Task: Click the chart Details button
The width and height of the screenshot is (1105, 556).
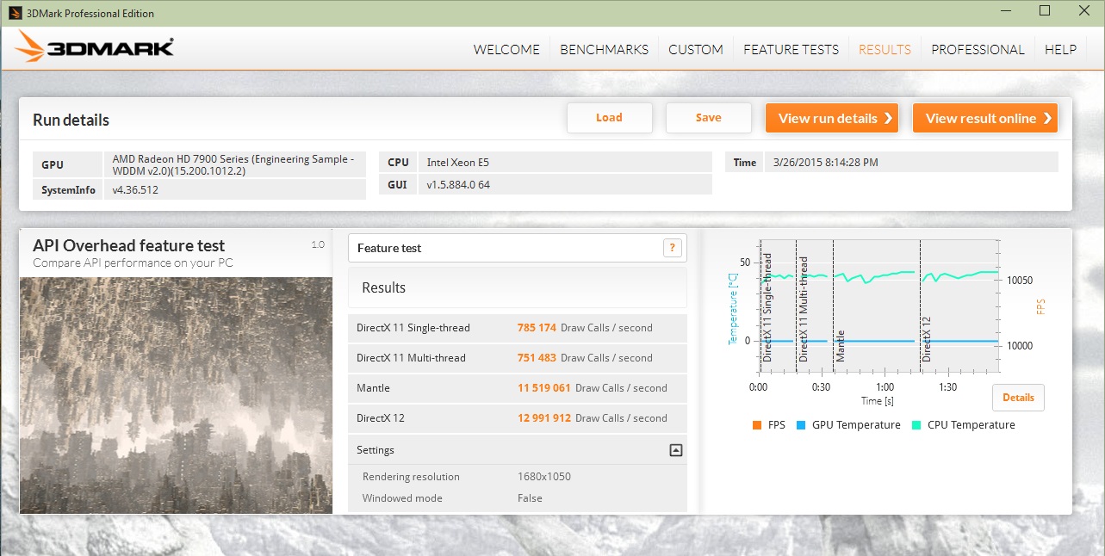Action: 1018,398
